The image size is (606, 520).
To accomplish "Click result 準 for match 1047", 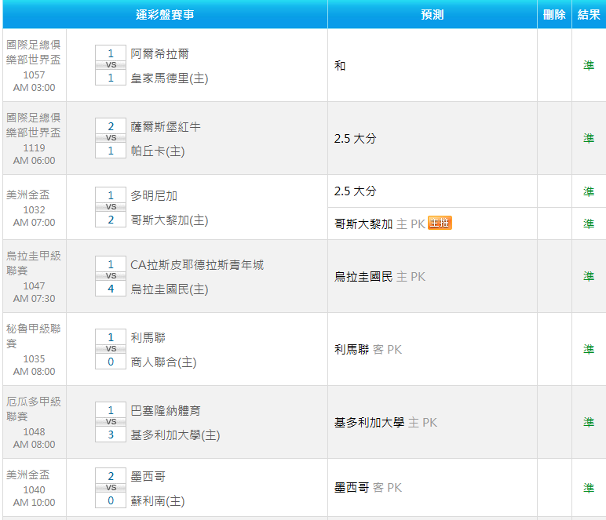I will [x=589, y=276].
